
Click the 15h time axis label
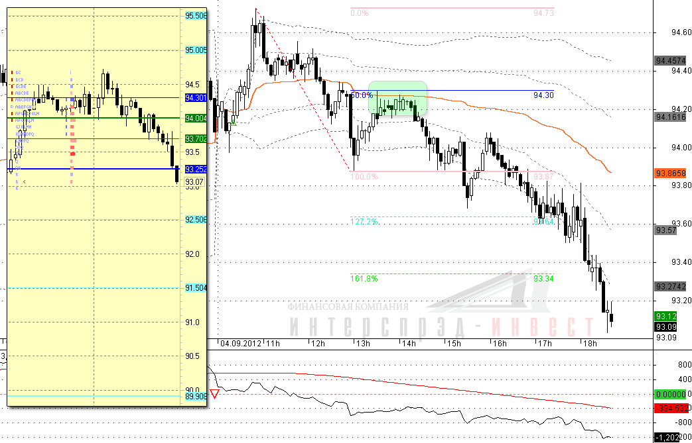454,344
